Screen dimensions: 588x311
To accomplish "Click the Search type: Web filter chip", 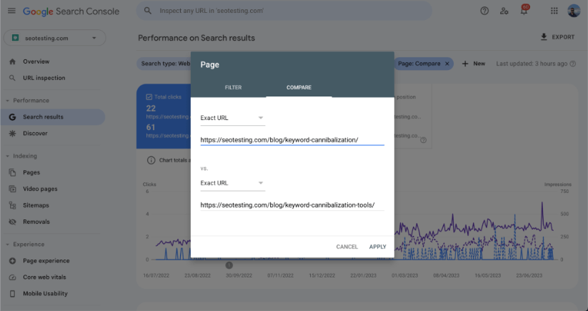I will 164,64.
